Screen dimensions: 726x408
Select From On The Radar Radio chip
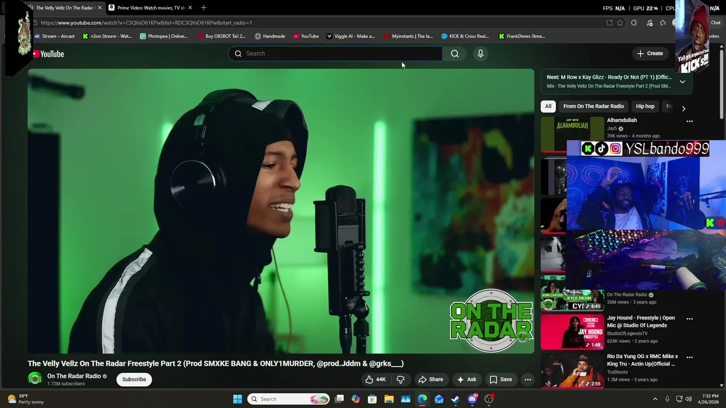(x=593, y=106)
